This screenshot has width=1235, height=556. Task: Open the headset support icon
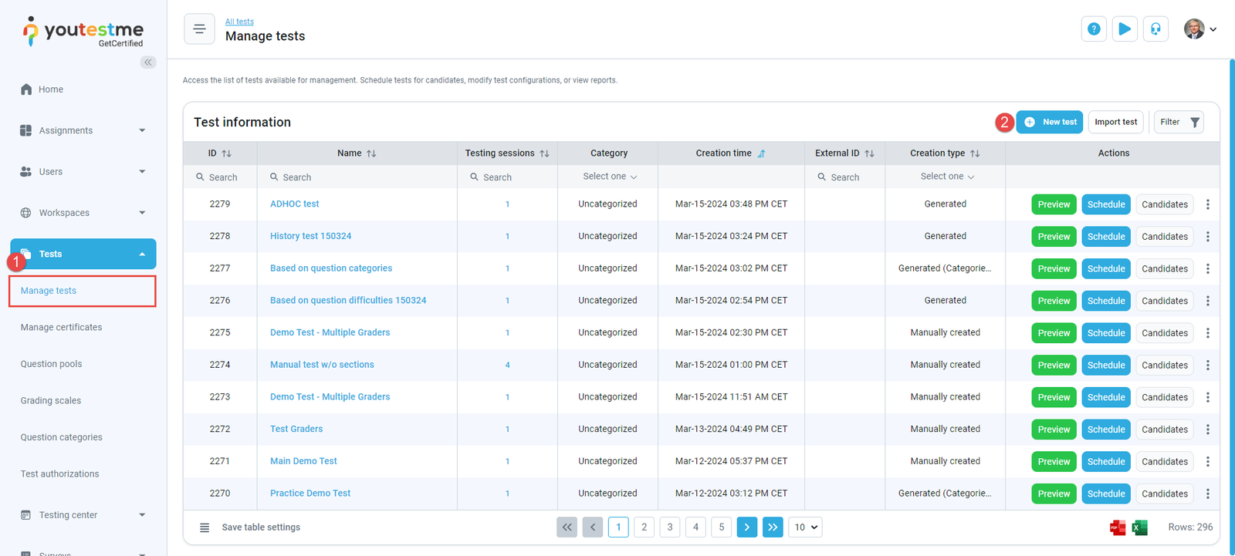coord(1155,29)
